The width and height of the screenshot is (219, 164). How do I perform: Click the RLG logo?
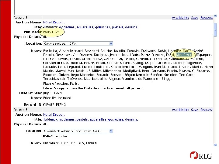(x=201, y=155)
